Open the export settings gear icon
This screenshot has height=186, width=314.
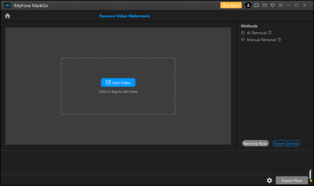click(269, 180)
